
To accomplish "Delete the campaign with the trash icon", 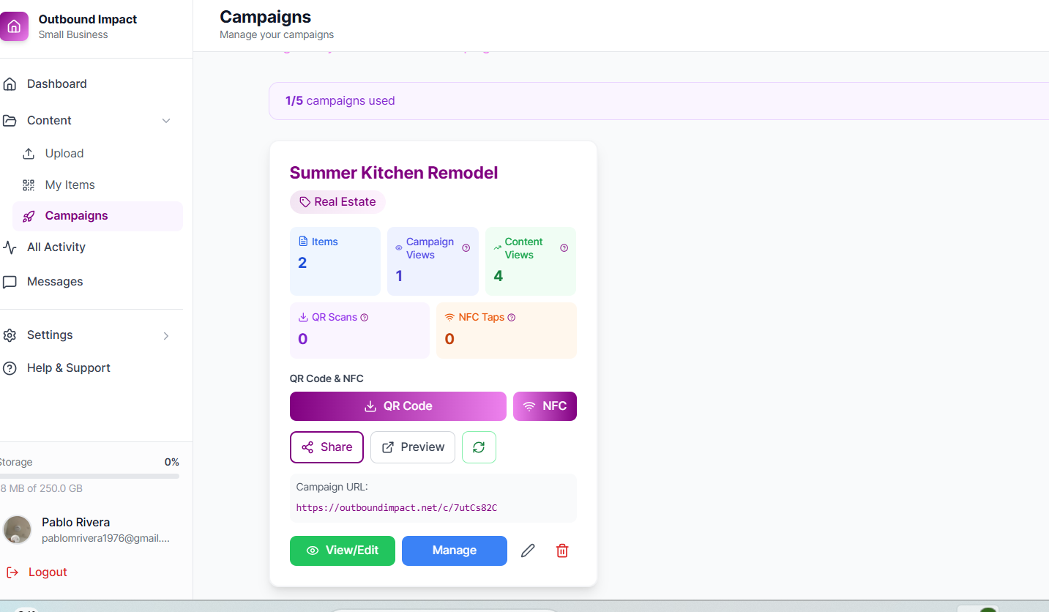I will click(x=561, y=550).
